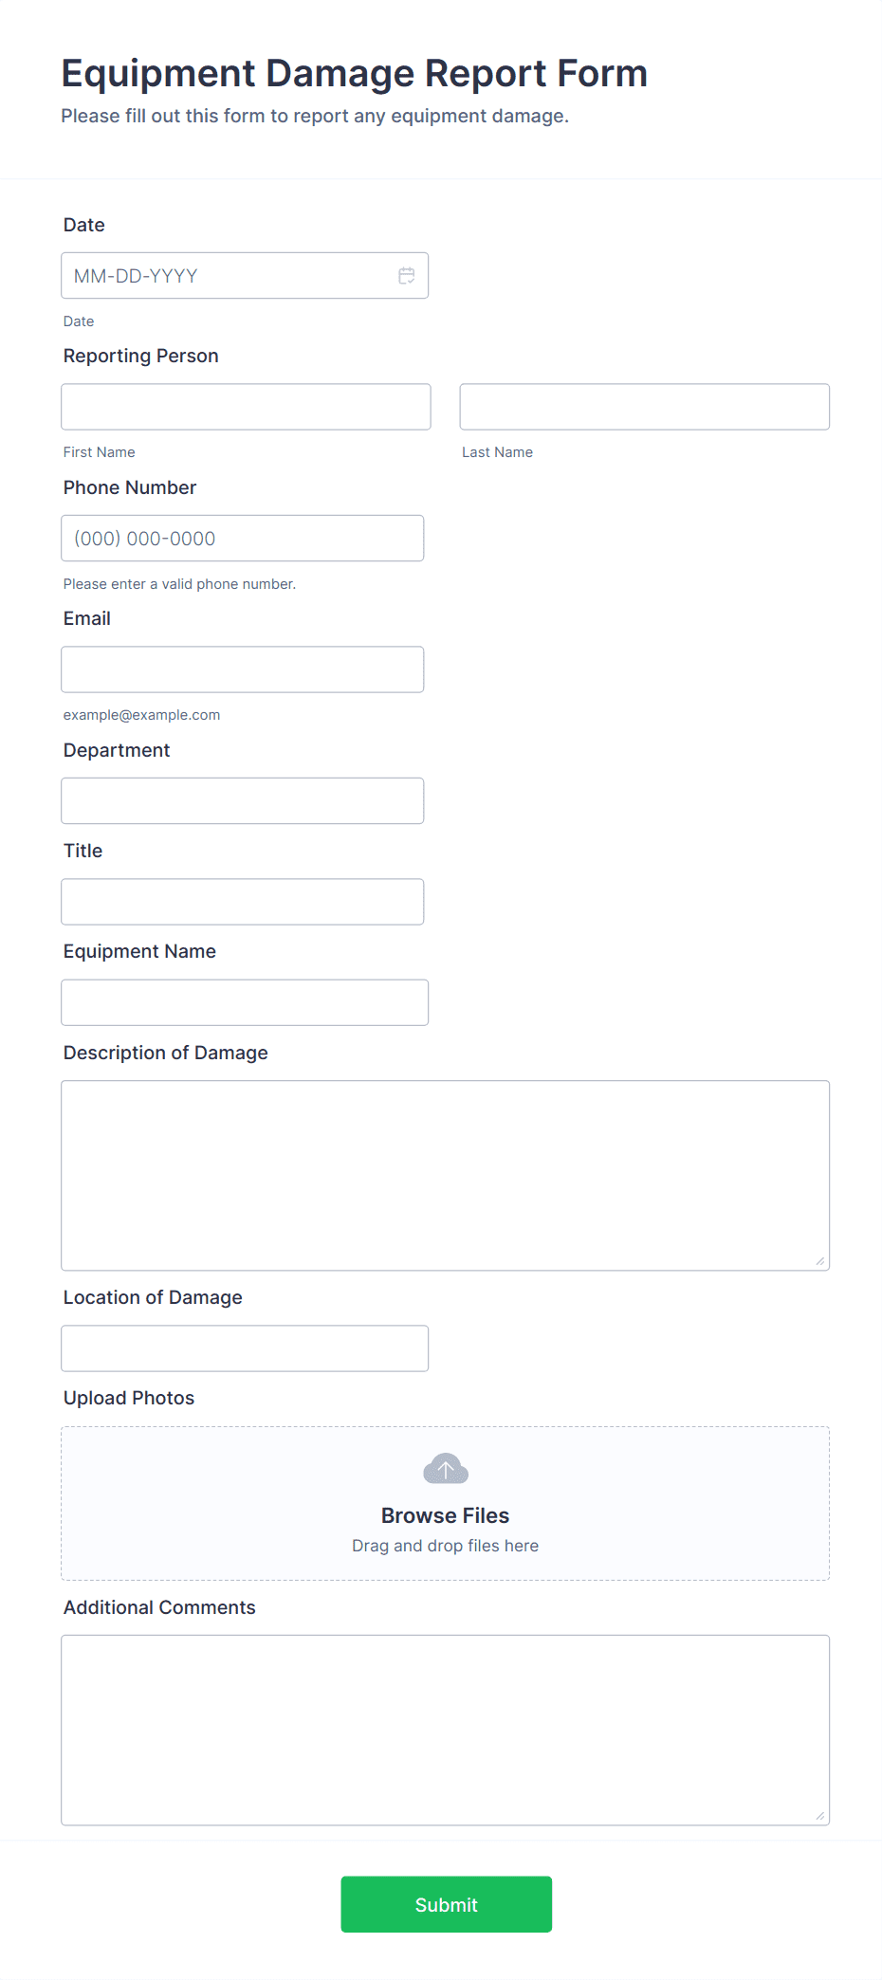Click the Department input field
This screenshot has height=1980, width=882.
(x=242, y=800)
